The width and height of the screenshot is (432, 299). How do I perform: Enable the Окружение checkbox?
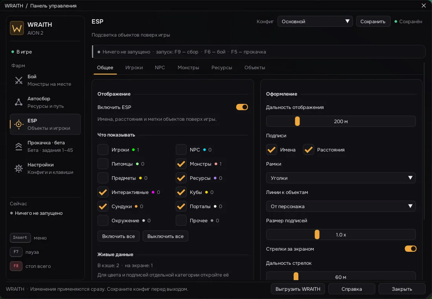[x=103, y=220]
